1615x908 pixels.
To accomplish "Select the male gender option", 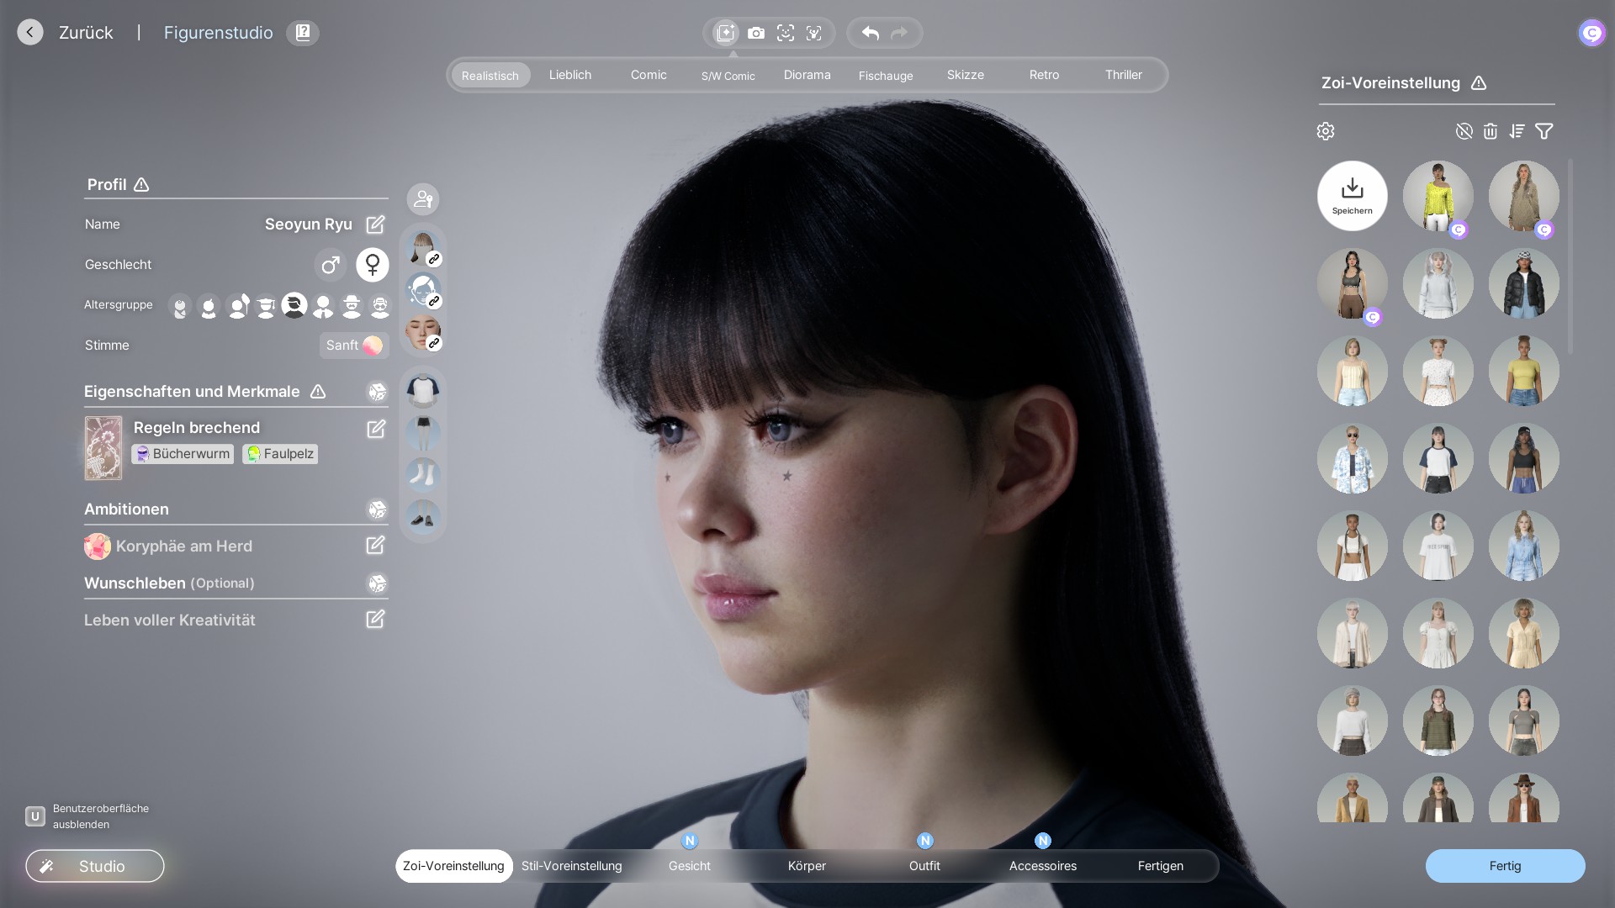I will point(331,265).
